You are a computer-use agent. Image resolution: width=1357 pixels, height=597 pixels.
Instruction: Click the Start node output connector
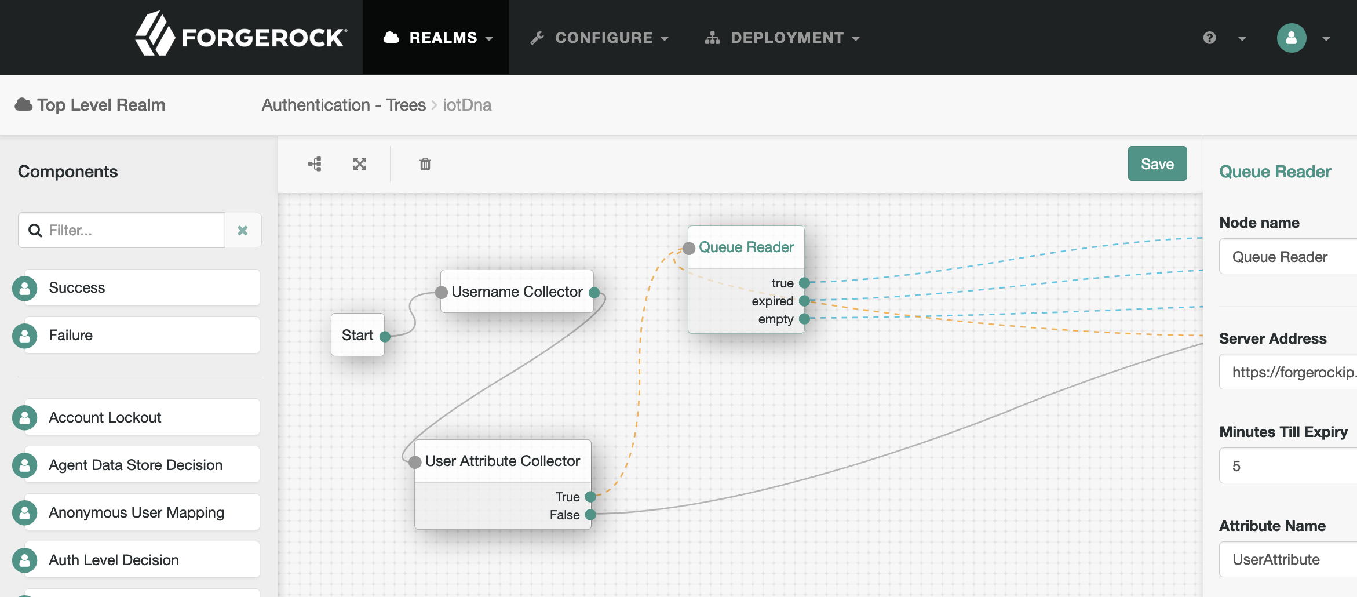pos(385,336)
